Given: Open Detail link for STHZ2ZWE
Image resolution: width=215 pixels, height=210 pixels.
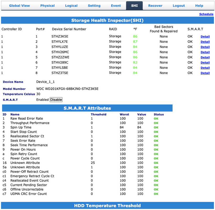Looking at the screenshot, I should tap(205, 57).
